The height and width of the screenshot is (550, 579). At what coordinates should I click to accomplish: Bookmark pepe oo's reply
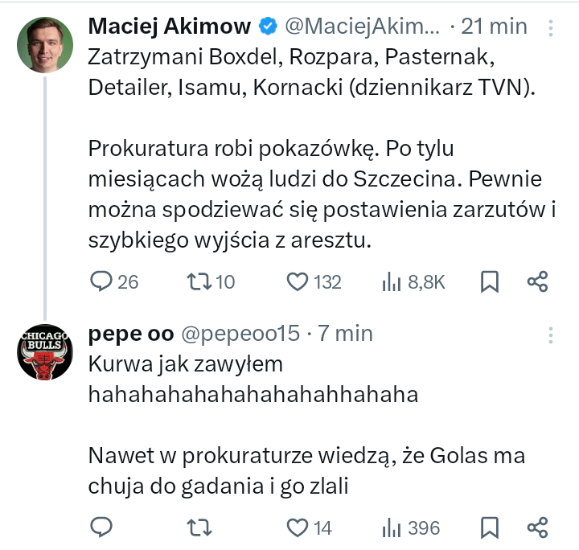[489, 527]
